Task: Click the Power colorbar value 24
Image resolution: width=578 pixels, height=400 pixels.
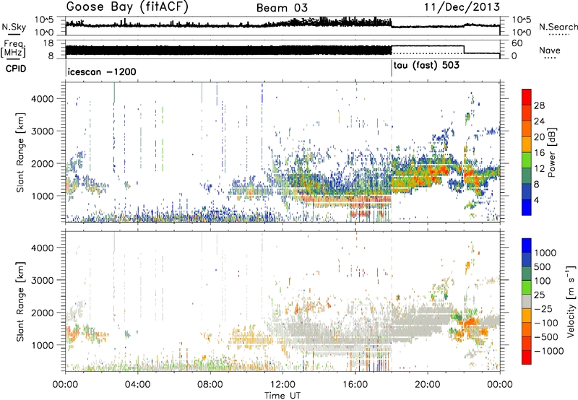Action: coord(539,121)
